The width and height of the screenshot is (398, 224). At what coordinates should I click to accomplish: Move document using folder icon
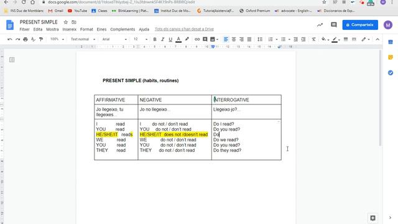point(74,22)
